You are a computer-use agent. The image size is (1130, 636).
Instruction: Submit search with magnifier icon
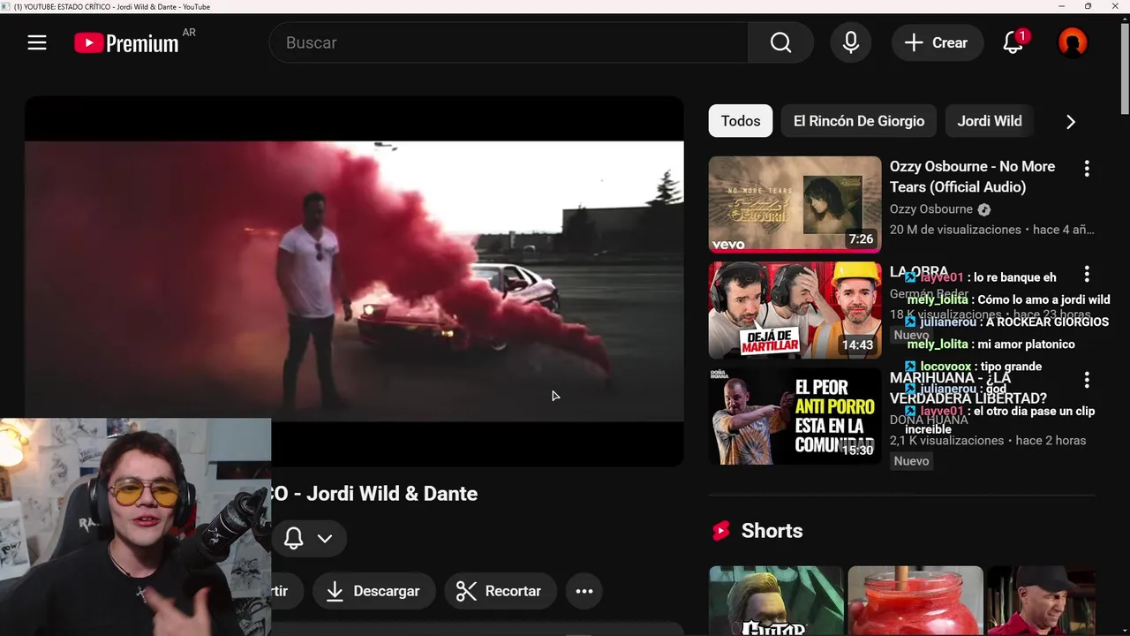point(780,42)
